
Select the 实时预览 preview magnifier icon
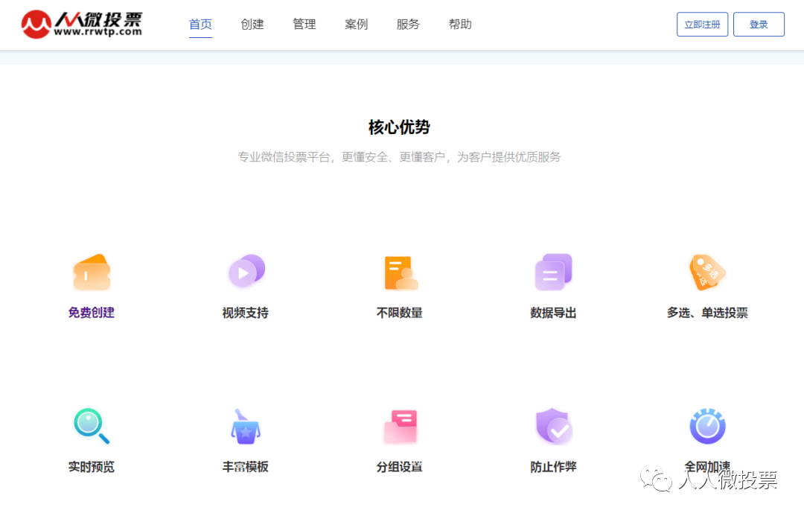pos(91,425)
